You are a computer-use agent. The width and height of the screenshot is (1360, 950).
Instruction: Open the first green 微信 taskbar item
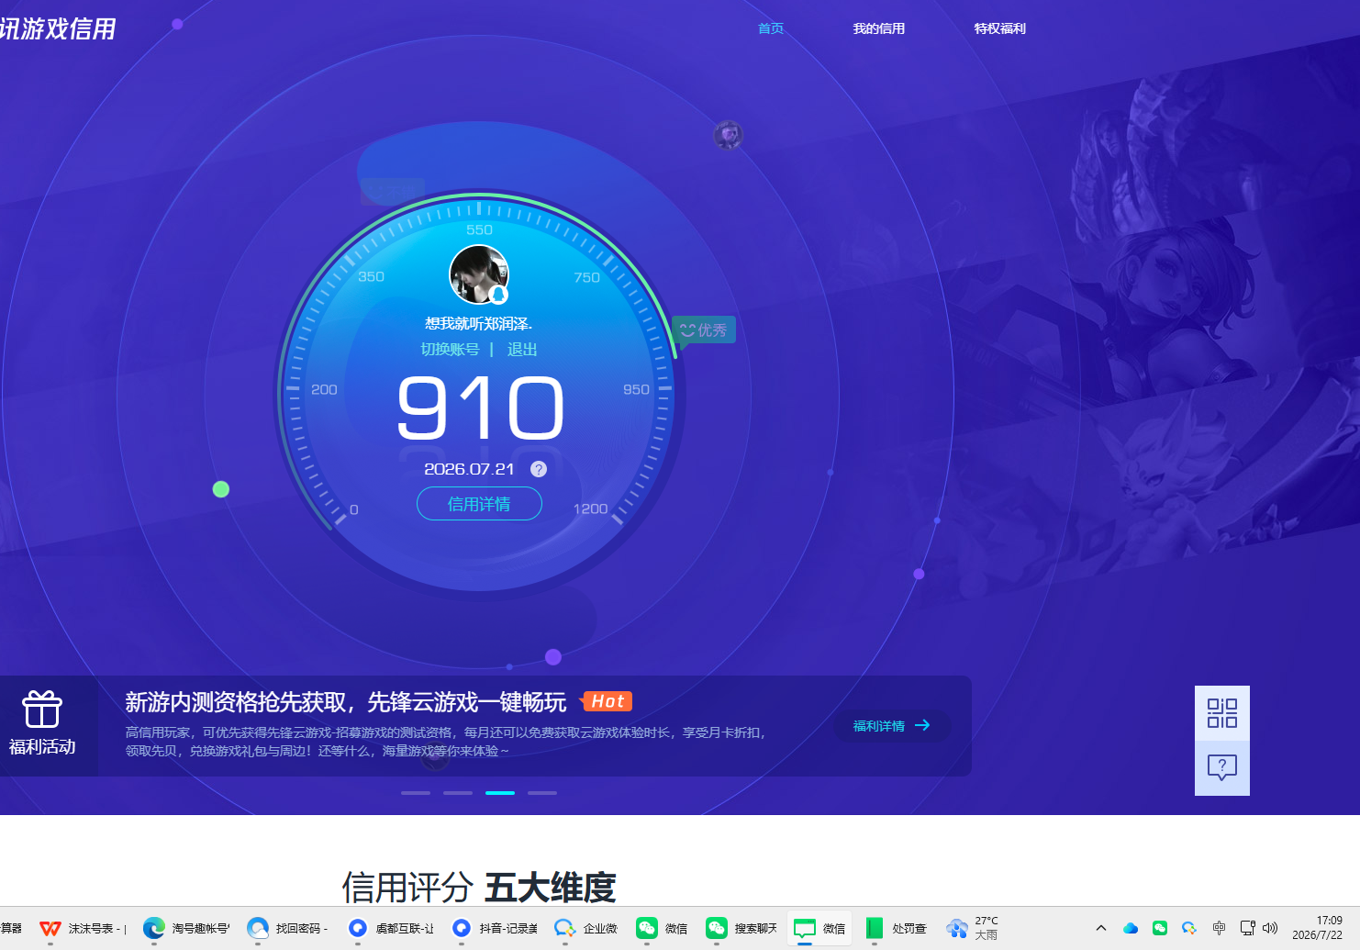pyautogui.click(x=662, y=928)
